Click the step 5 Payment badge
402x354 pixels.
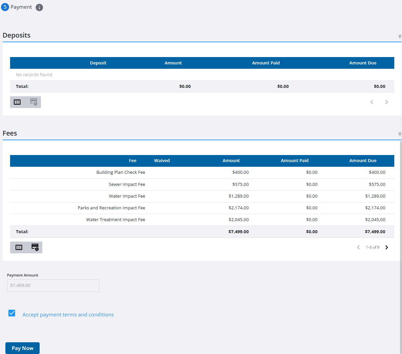coord(5,7)
